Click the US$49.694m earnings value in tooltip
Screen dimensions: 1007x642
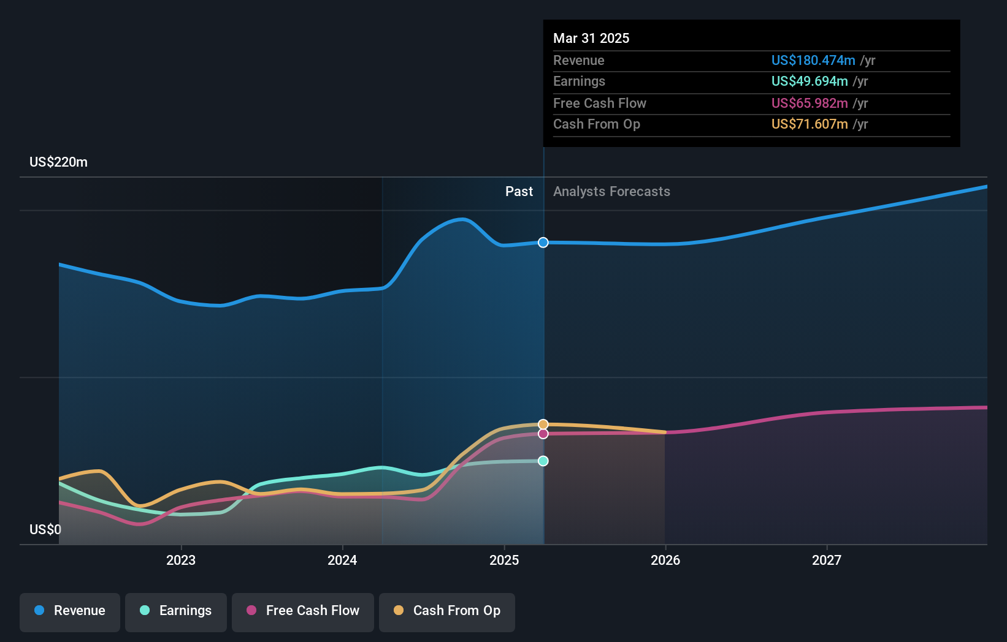click(810, 81)
